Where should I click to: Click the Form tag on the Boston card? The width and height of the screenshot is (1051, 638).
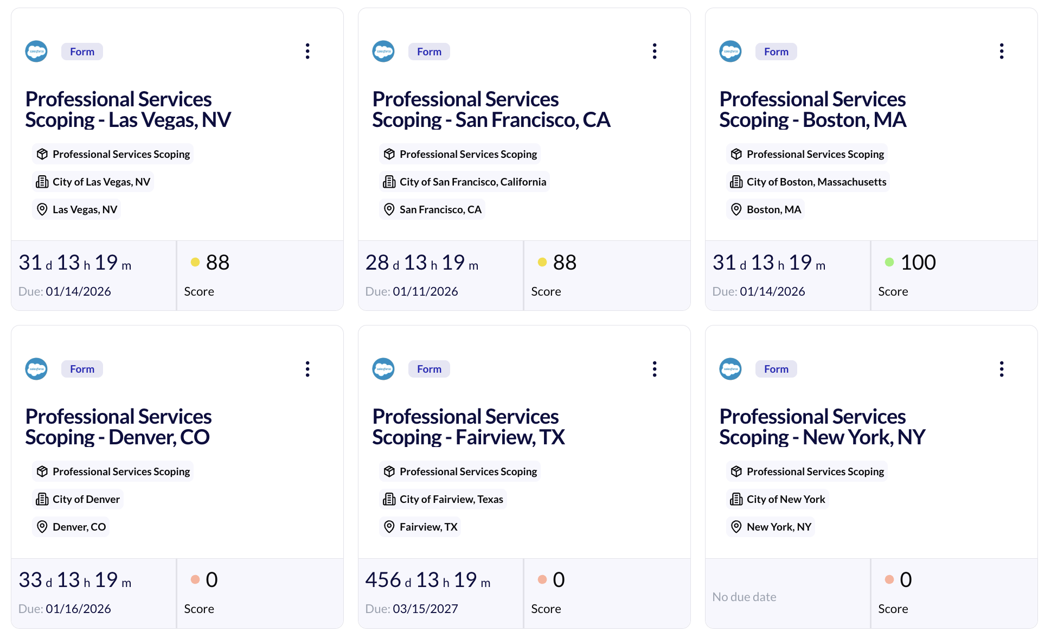[776, 52]
